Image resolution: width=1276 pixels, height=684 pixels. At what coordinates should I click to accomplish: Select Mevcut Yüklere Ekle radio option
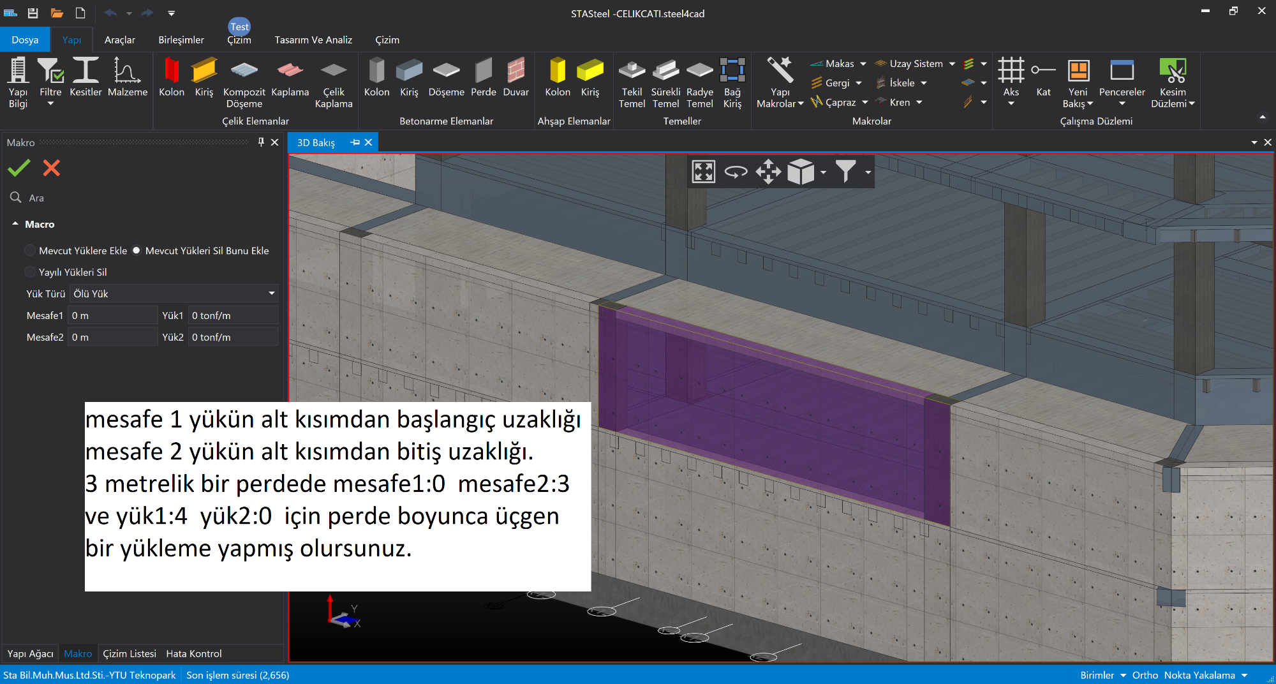30,251
